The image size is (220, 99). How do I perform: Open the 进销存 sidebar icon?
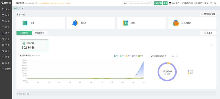pyautogui.click(x=3, y=69)
